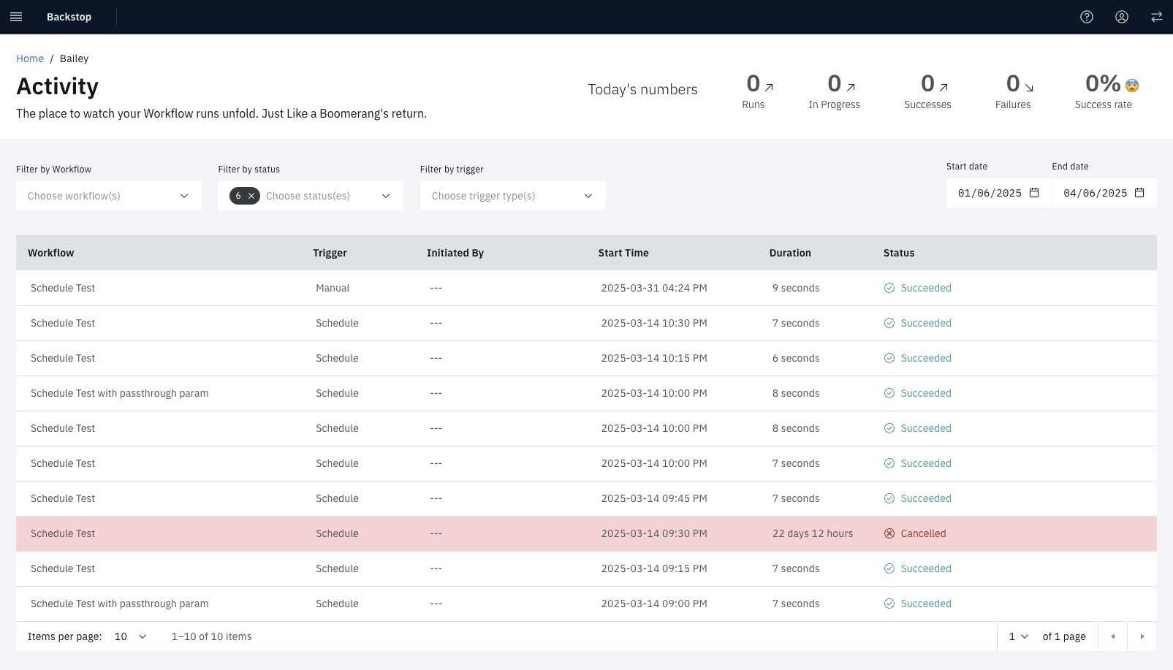Expand the Filter by trigger dropdown
The image size is (1173, 670).
point(512,196)
